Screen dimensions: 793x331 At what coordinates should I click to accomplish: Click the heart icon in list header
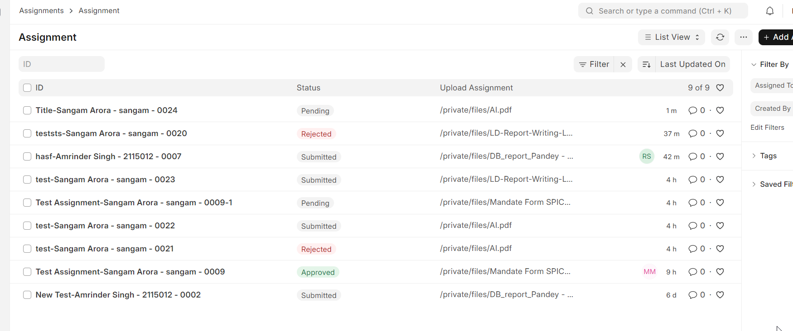(x=720, y=88)
